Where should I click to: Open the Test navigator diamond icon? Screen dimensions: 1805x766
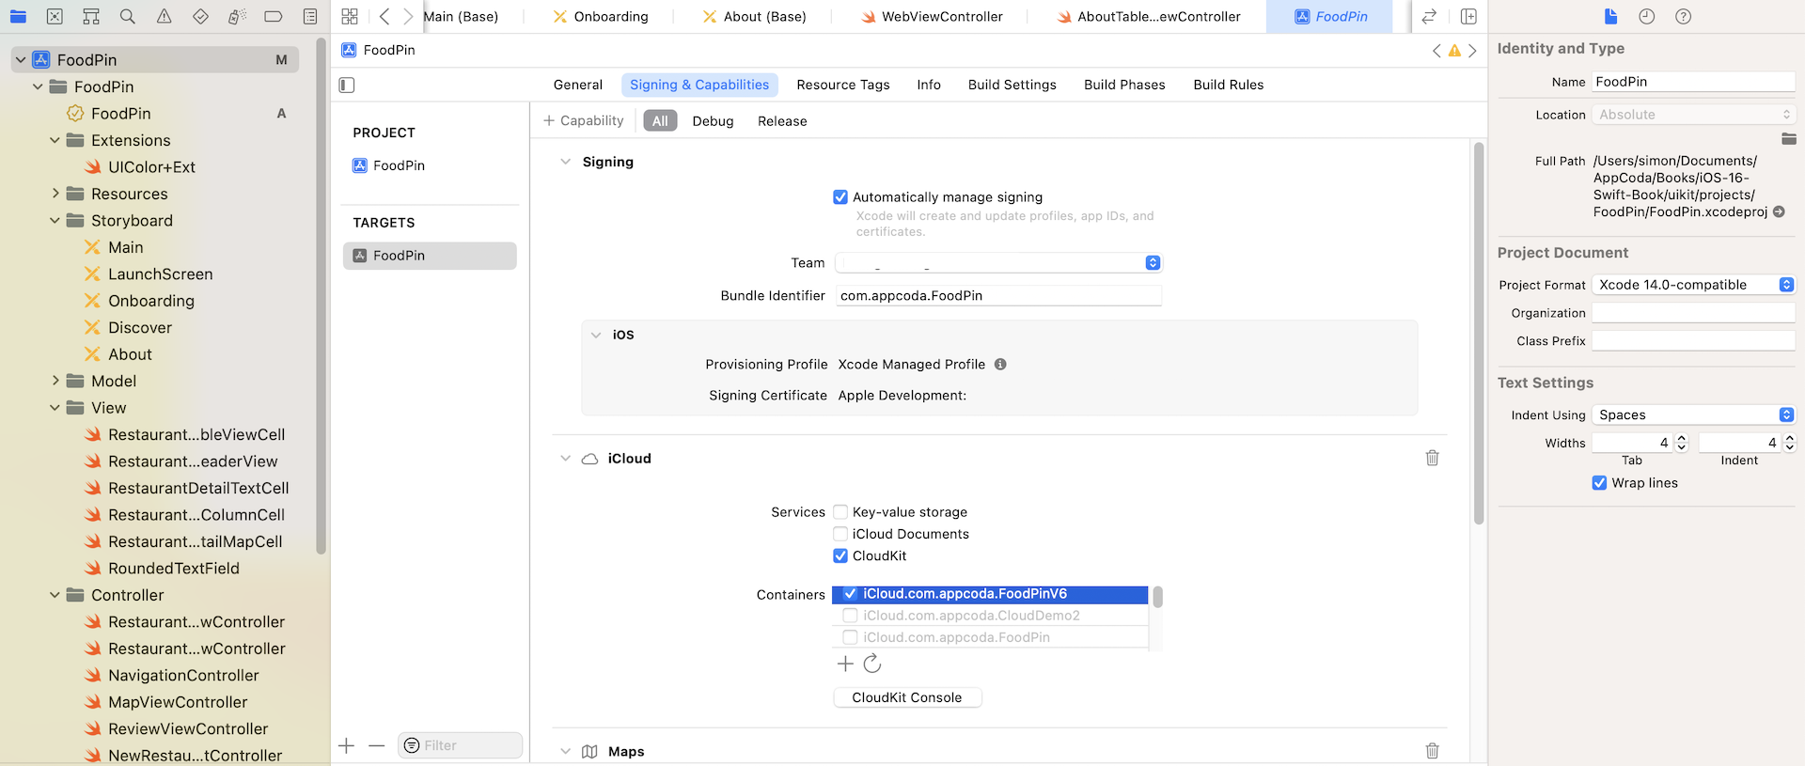pos(200,16)
